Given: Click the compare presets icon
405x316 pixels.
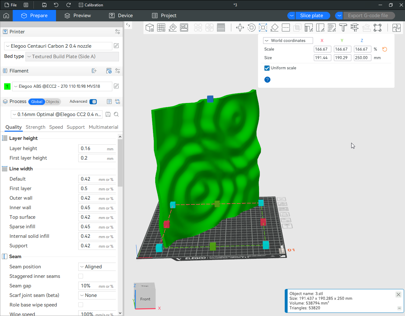Looking at the screenshot, I should click(x=118, y=102).
